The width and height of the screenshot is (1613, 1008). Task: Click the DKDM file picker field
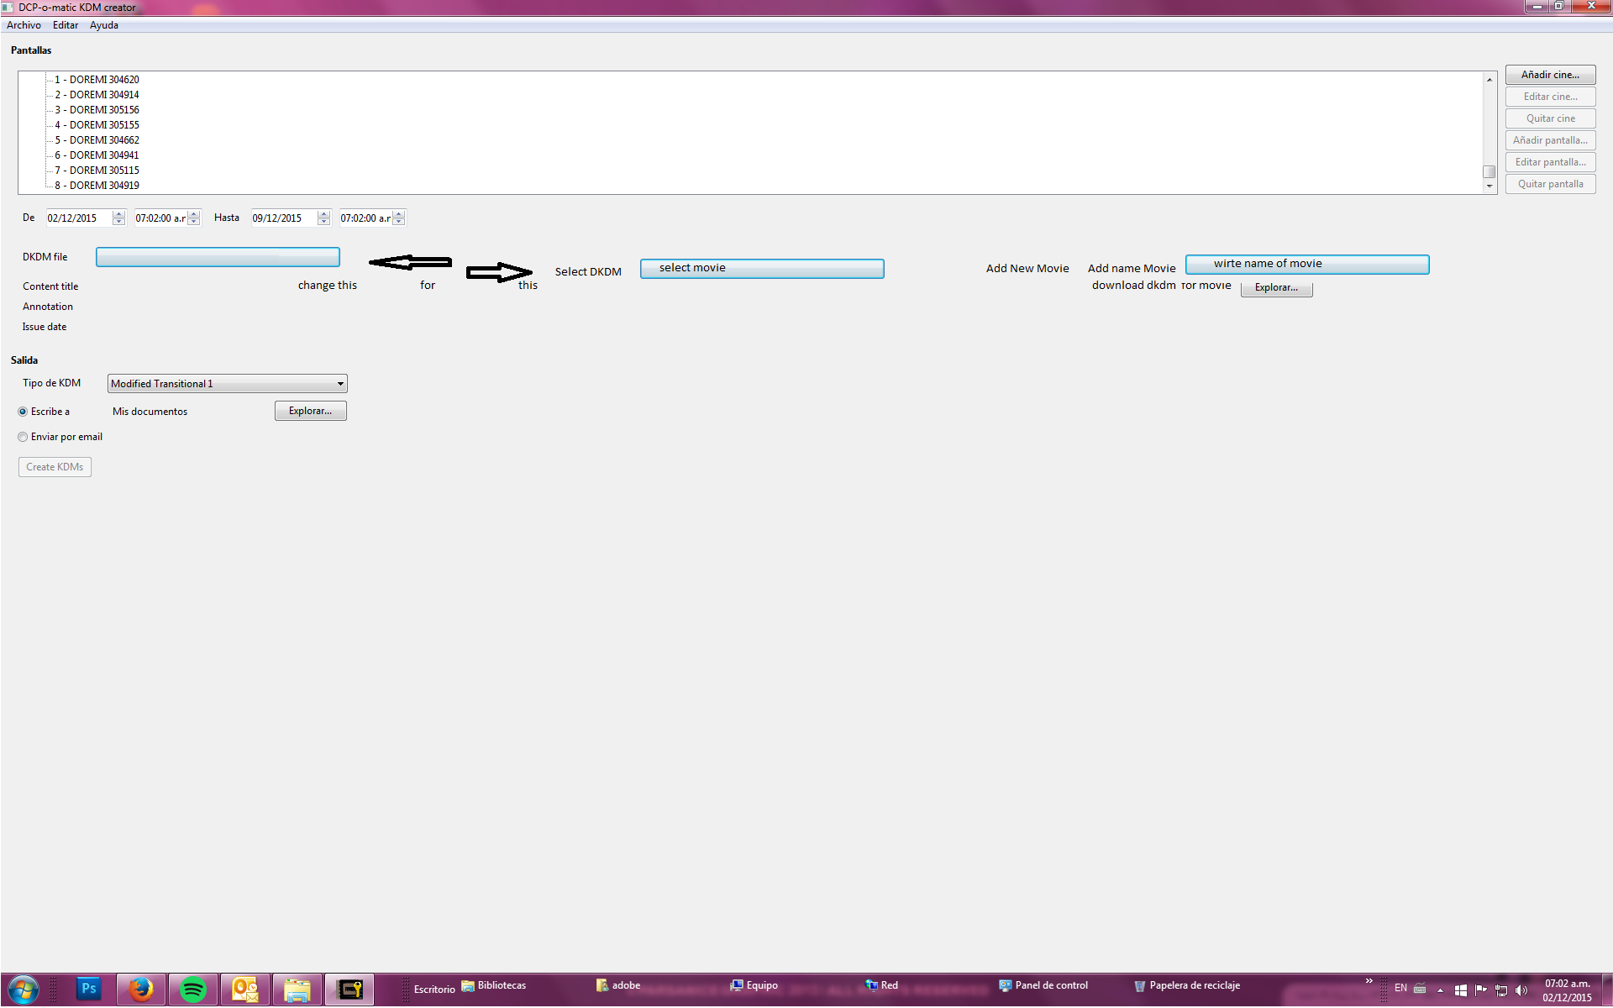(218, 258)
